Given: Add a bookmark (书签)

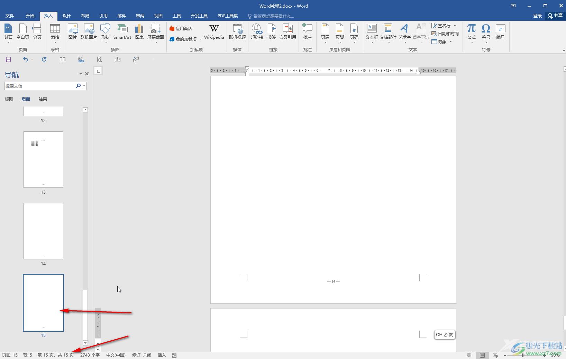Looking at the screenshot, I should tap(272, 32).
